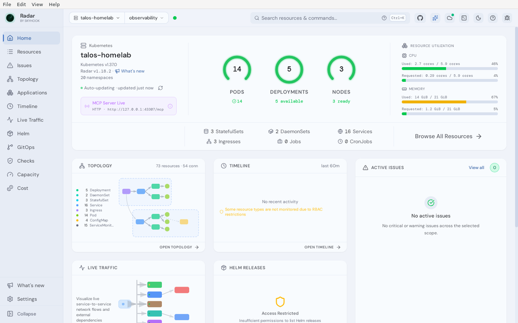The image size is (518, 323).
Task: Open What's new in sidebar footer
Action: tap(32, 286)
